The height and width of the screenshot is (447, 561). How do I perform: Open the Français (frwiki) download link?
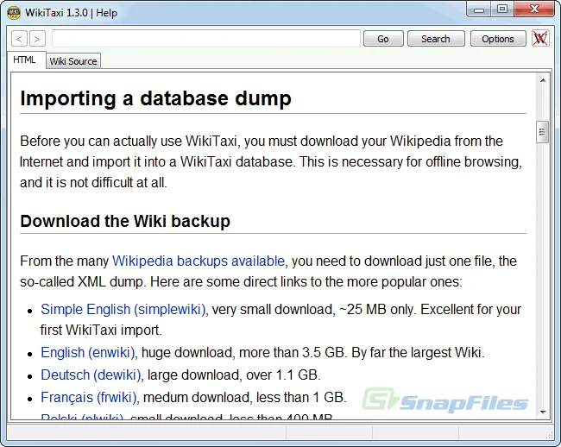pos(89,398)
